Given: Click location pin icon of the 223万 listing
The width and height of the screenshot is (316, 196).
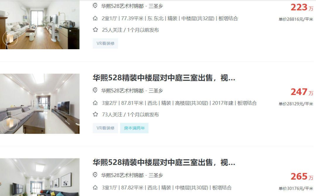Looking at the screenshot, I should [x=95, y=6].
